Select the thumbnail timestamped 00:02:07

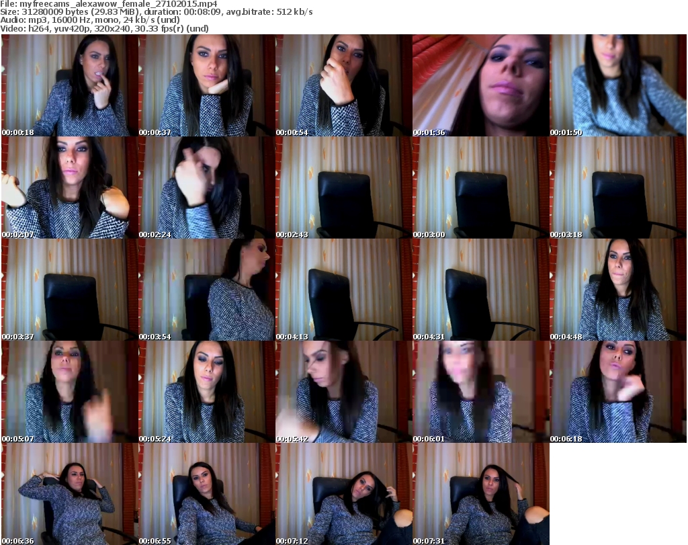coord(70,187)
